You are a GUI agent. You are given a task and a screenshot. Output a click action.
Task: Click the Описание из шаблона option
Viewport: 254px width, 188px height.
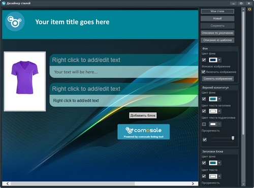click(x=217, y=40)
